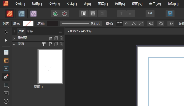
Task: Toggle the preview eye icon in toolbar
Action: point(150,14)
